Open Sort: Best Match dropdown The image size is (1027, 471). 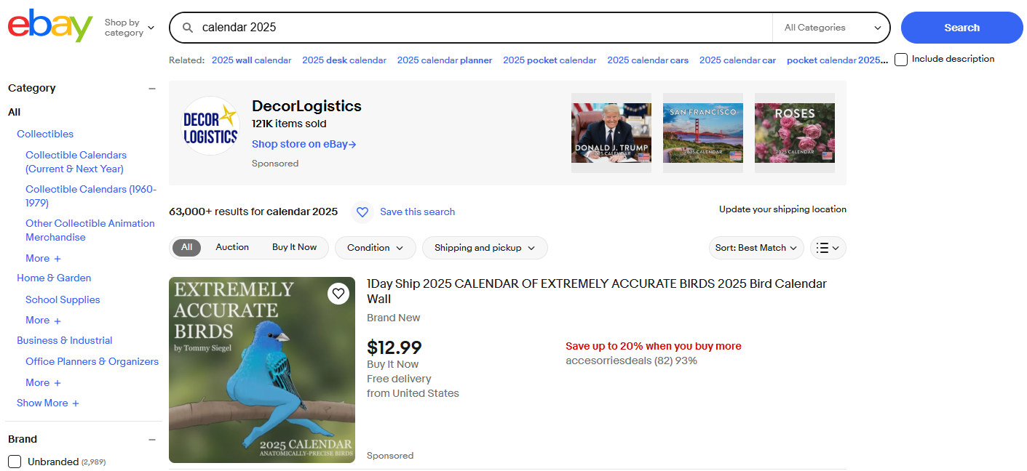point(756,248)
